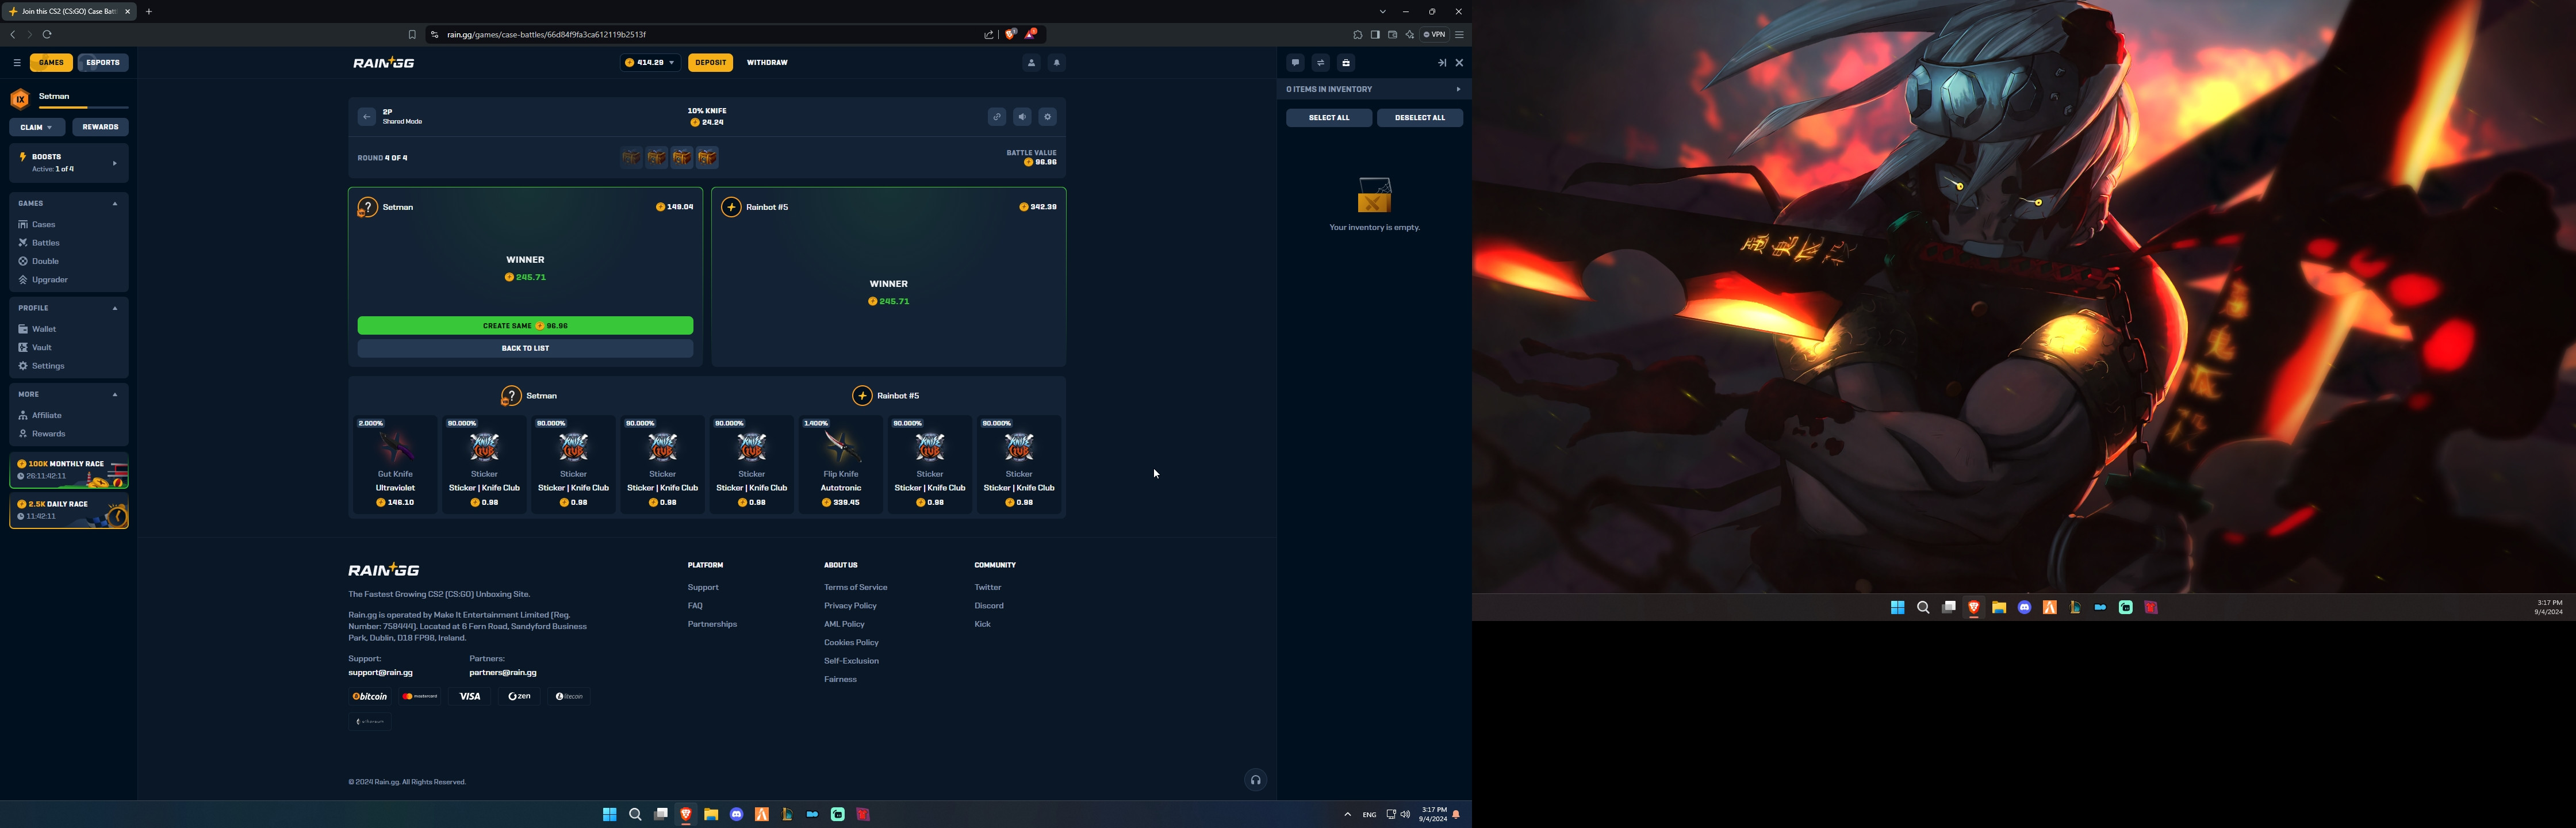Open the trades swap-arrows icon
2576x828 pixels.
click(1320, 63)
